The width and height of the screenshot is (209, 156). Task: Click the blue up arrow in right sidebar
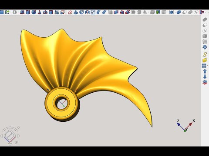pos(205,71)
